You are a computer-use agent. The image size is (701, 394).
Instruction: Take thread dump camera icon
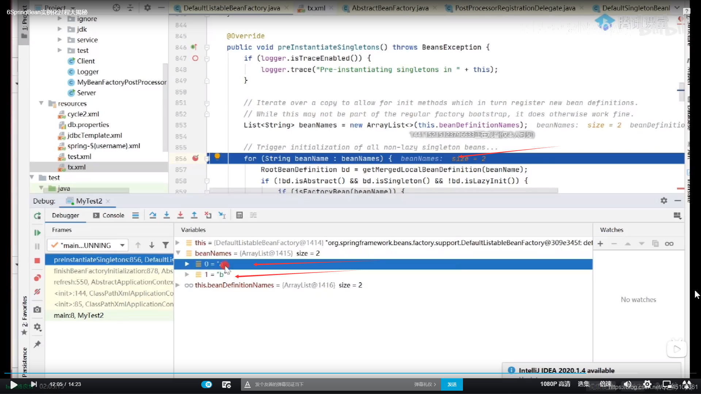(x=37, y=309)
